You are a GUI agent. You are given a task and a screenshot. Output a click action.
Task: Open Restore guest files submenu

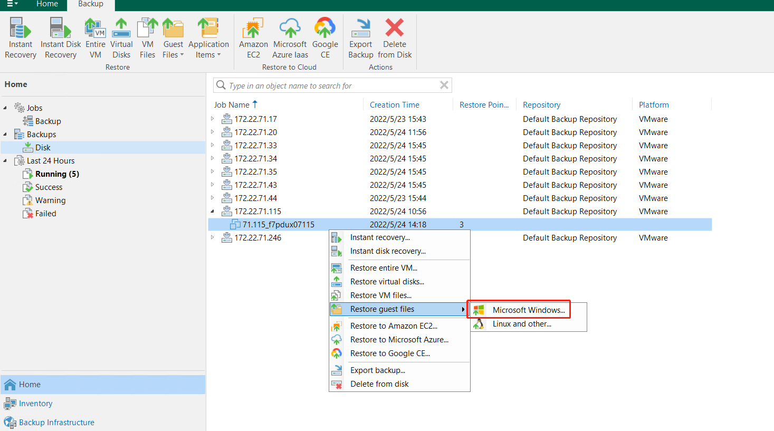[x=399, y=309]
